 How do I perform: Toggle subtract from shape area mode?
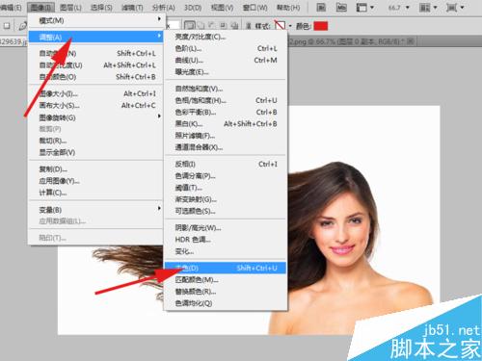(212, 26)
